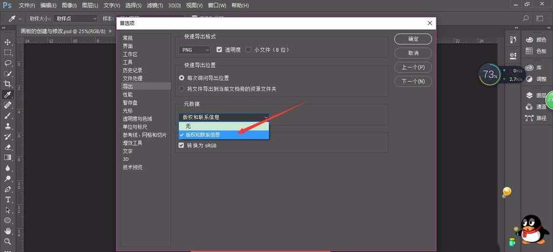Switch to 性能 preferences category

pyautogui.click(x=128, y=95)
